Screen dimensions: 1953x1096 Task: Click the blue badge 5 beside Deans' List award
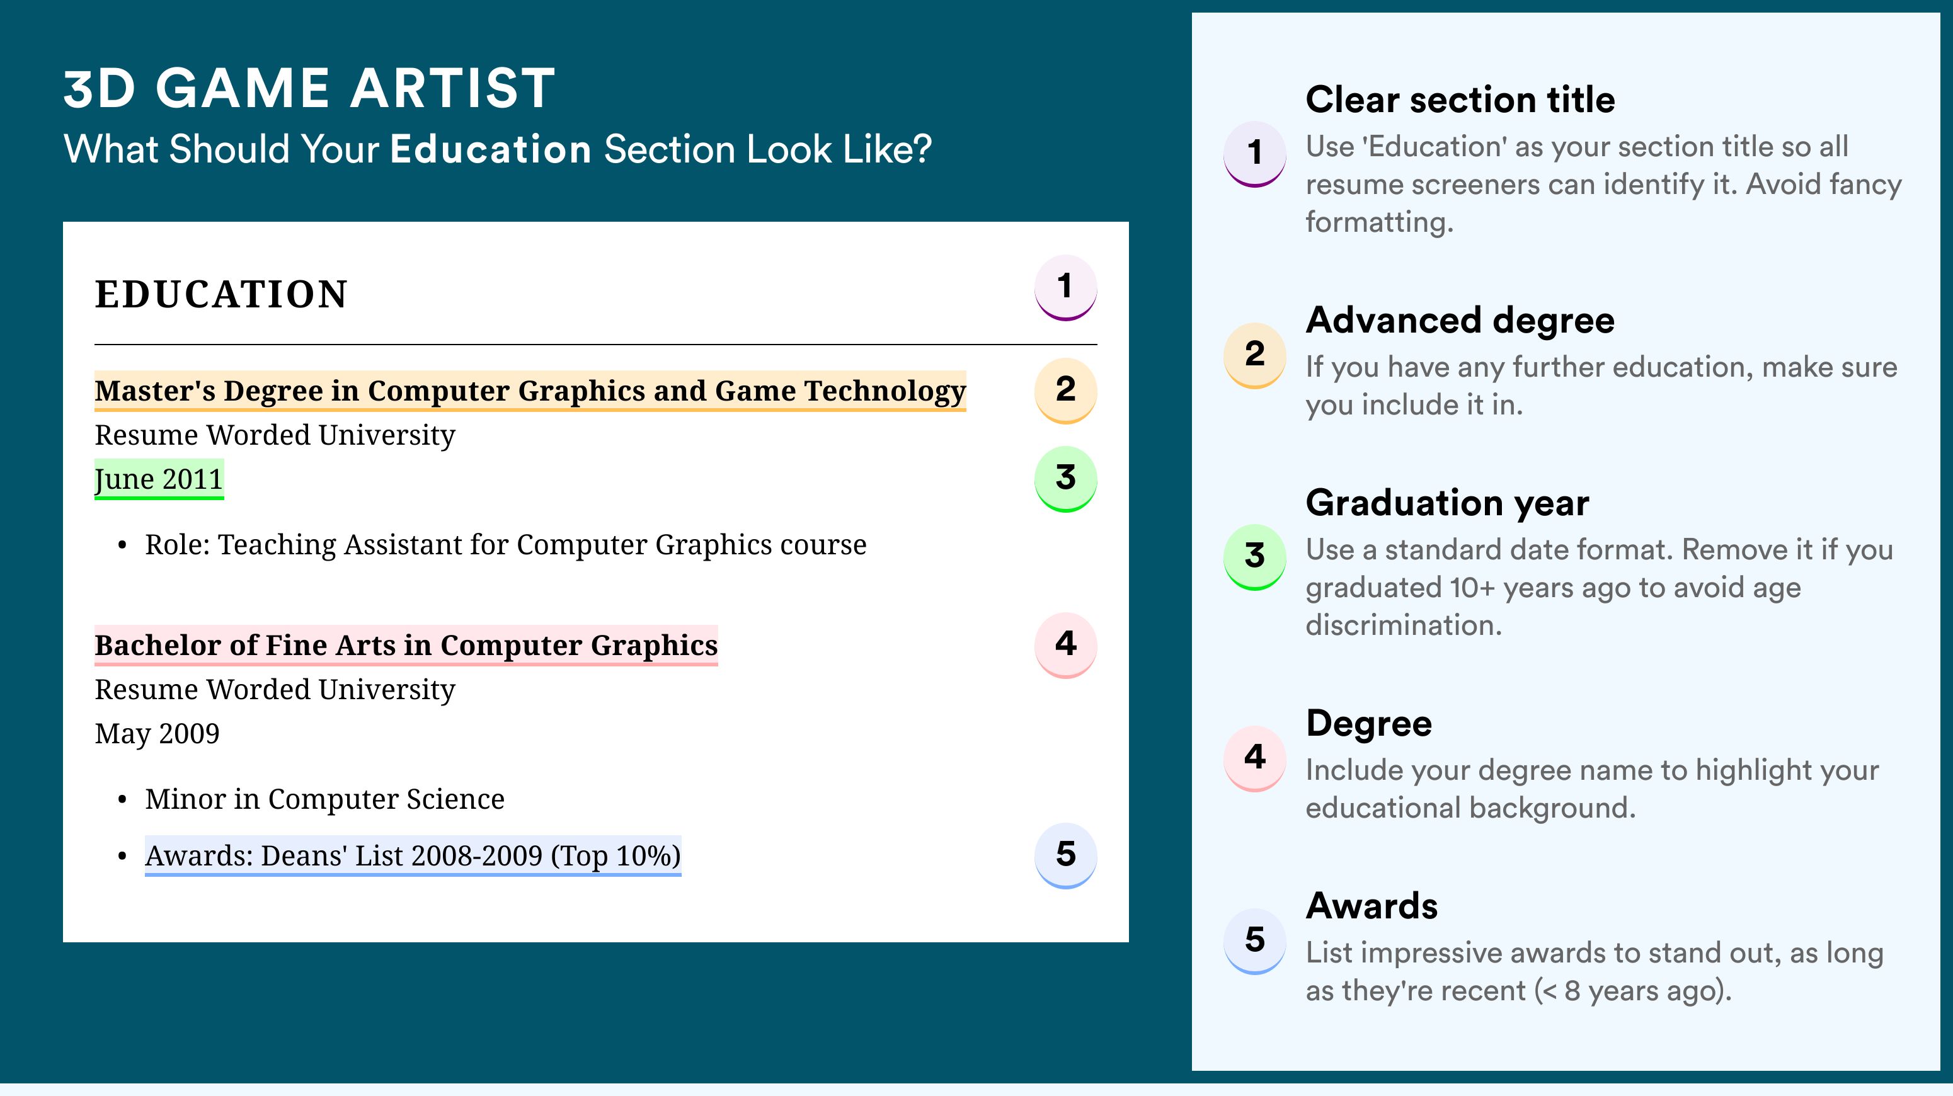pyautogui.click(x=1065, y=855)
